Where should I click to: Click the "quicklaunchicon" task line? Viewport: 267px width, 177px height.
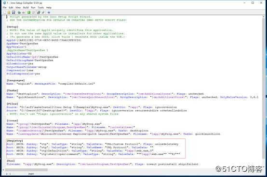[133, 97]
